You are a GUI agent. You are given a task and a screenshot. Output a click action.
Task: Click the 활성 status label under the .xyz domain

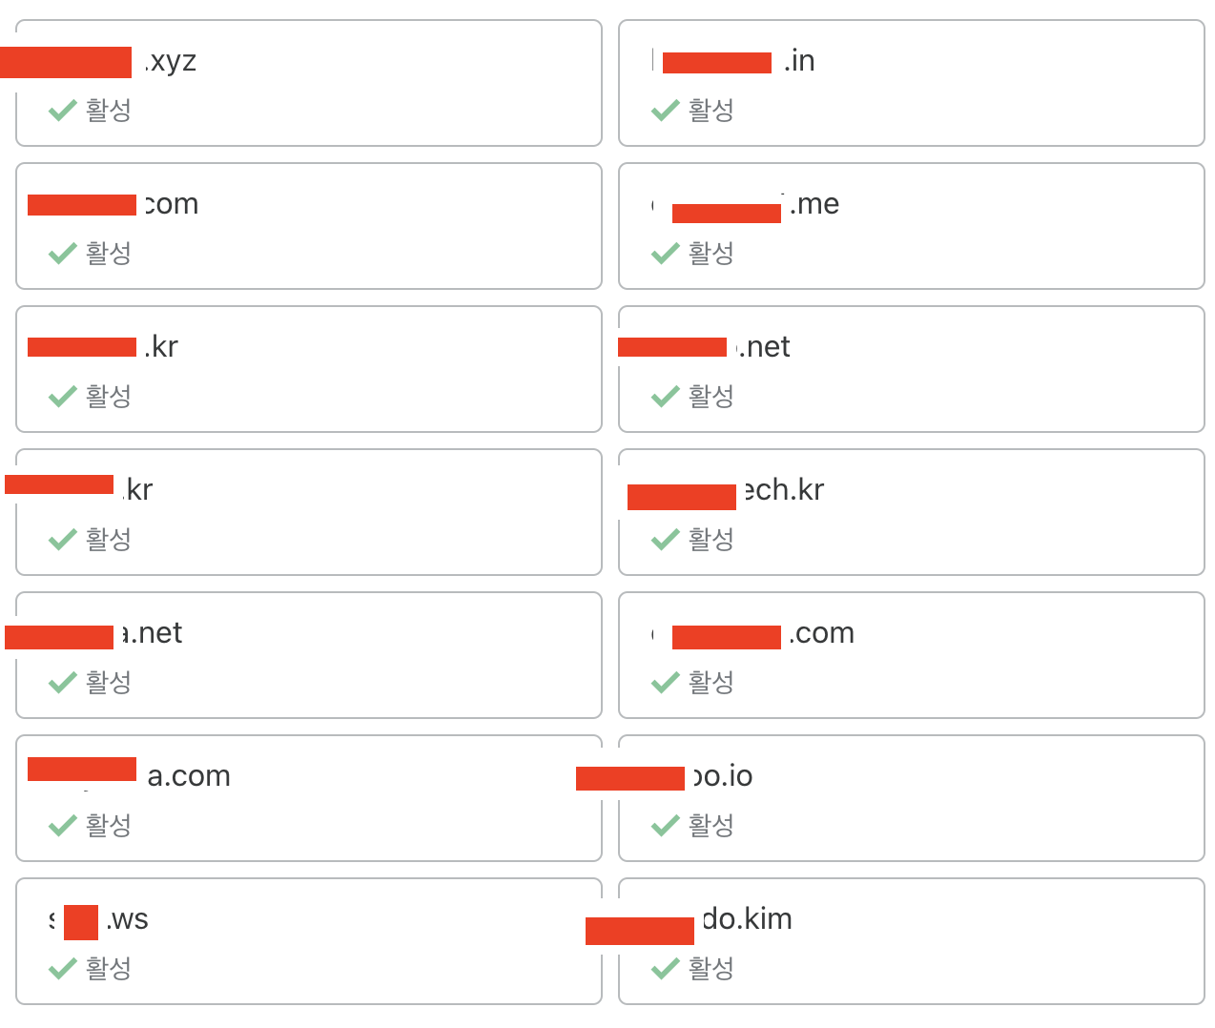coord(109,111)
